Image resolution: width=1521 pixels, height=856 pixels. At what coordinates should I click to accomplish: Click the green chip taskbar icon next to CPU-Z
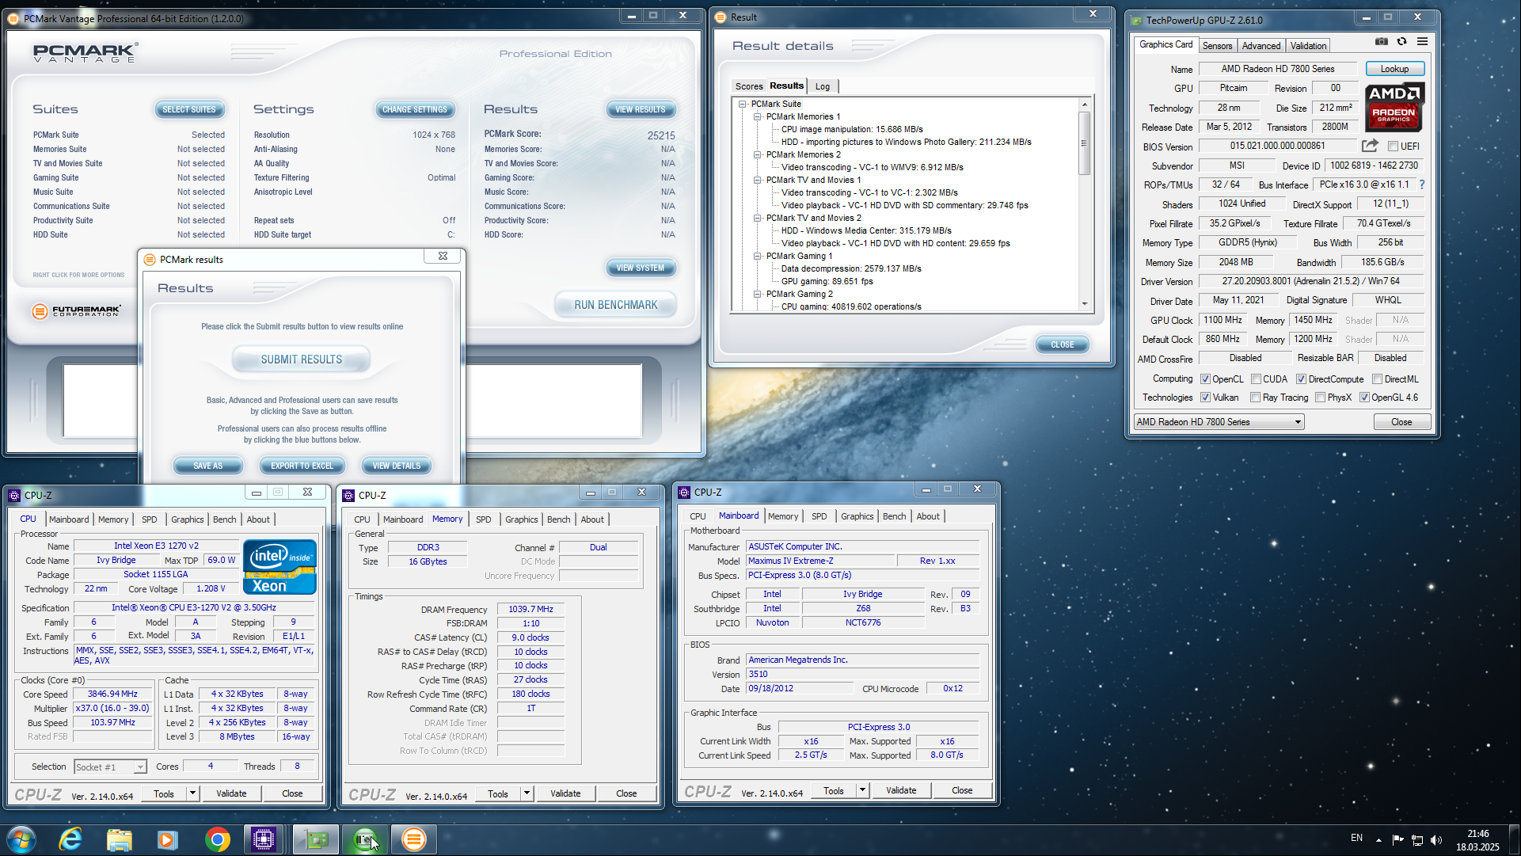pos(316,839)
